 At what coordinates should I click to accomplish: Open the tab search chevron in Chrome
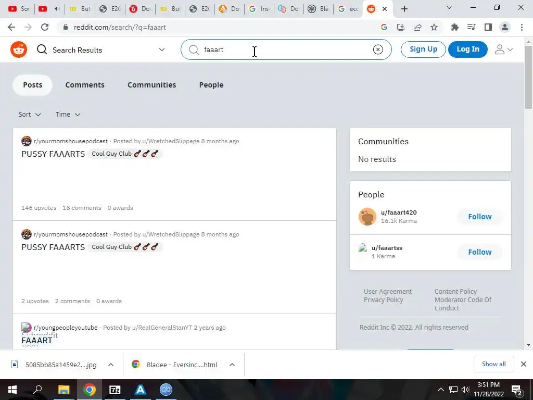point(449,7)
